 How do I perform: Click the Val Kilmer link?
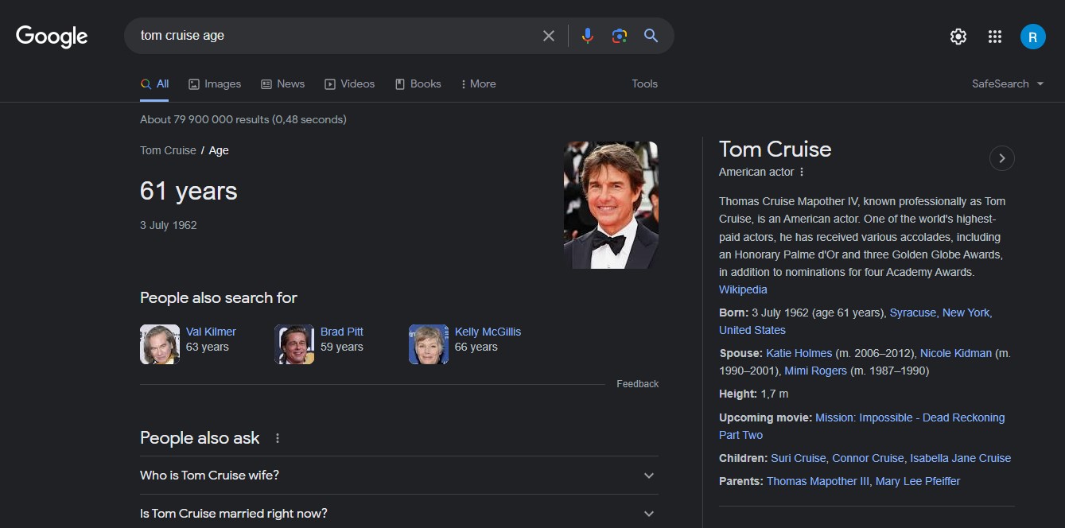pos(211,332)
